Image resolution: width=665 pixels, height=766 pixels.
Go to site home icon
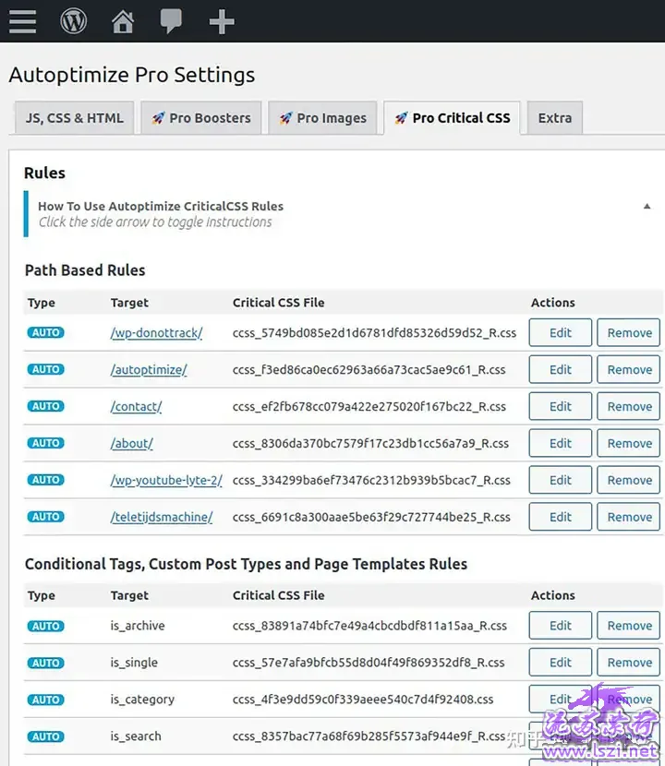(x=123, y=21)
